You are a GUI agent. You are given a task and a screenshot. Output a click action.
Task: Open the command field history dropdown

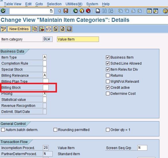pos(51,11)
